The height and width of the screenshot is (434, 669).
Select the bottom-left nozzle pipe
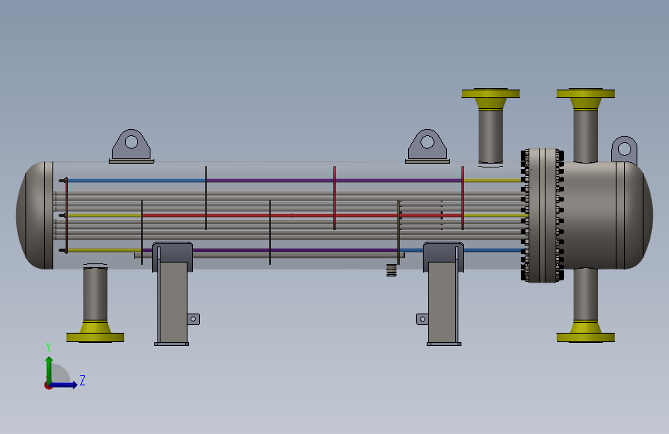[95, 293]
